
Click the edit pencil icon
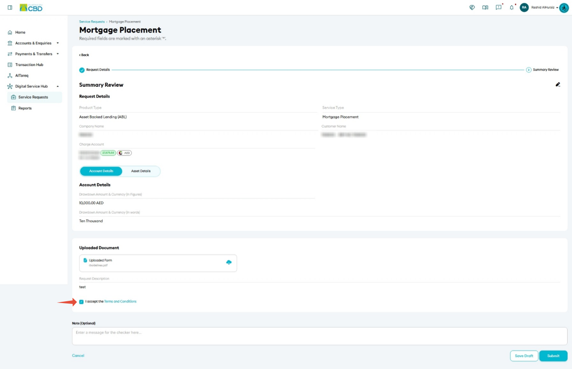[558, 84]
